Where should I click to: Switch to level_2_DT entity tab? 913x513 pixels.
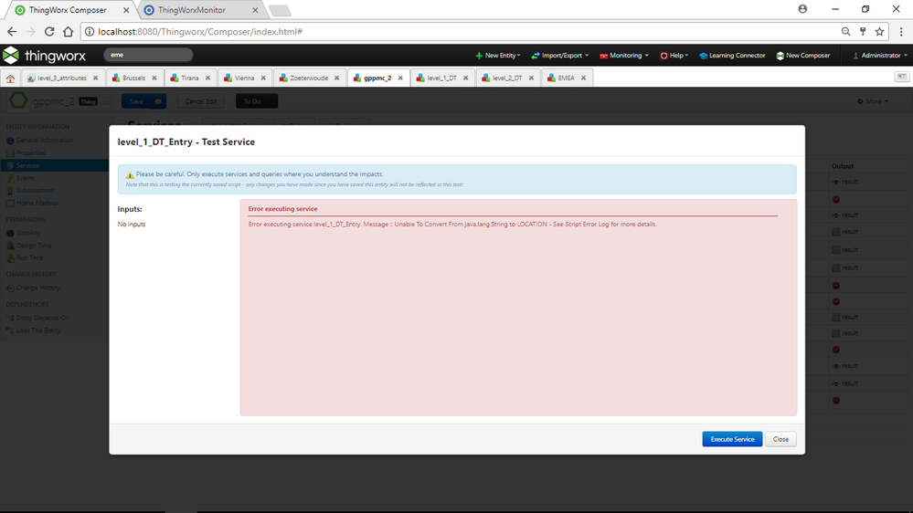pos(503,78)
